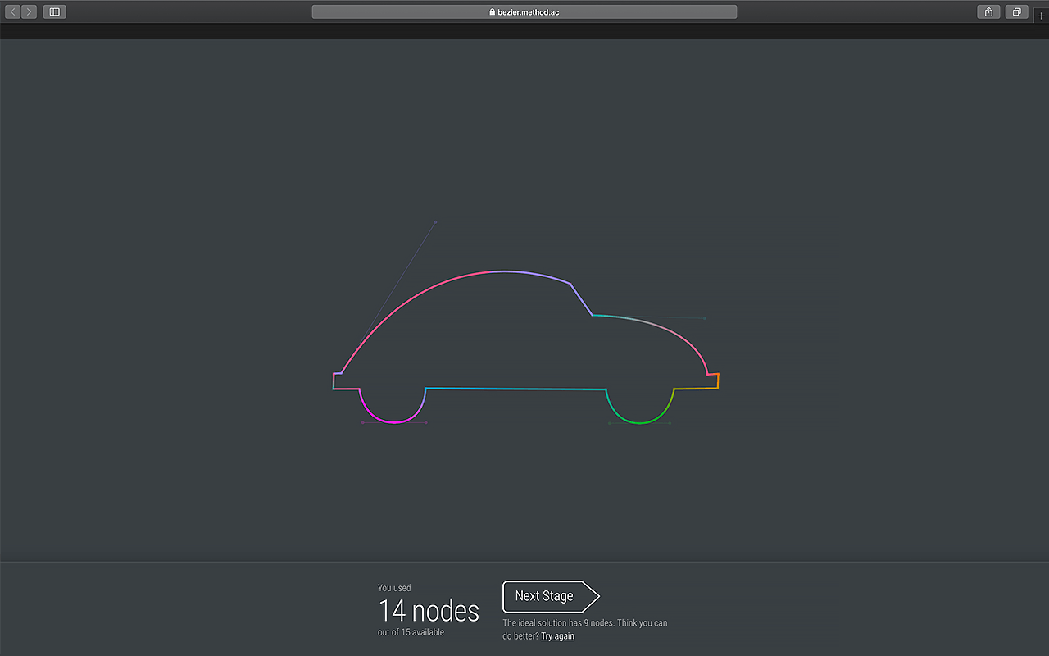Click left handle point under front wheel

click(609, 423)
